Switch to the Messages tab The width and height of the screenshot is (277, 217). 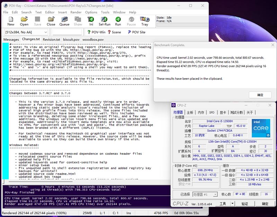[11, 39]
